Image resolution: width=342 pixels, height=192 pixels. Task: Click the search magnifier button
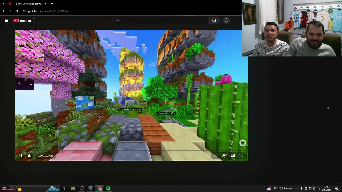(x=214, y=21)
